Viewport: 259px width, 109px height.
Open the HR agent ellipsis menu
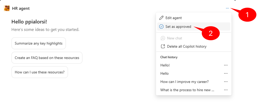tap(227, 8)
